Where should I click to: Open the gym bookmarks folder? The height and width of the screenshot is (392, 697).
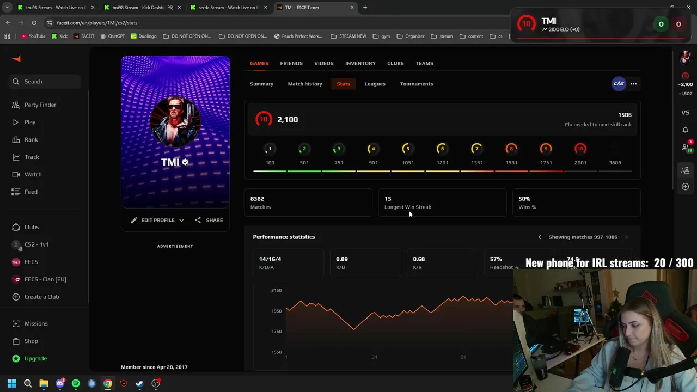[x=381, y=36]
